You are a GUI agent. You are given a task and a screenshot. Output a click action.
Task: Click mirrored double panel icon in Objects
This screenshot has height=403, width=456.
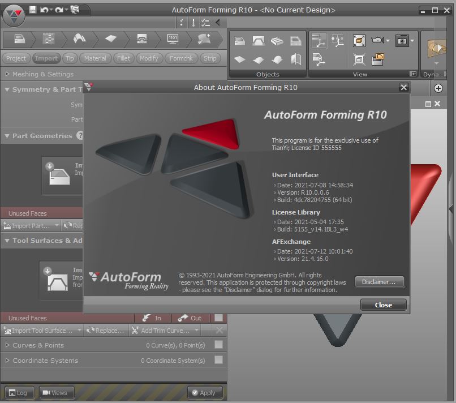click(x=296, y=59)
